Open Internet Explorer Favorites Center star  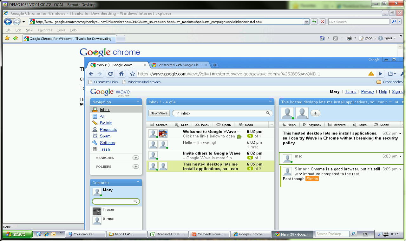7,38
